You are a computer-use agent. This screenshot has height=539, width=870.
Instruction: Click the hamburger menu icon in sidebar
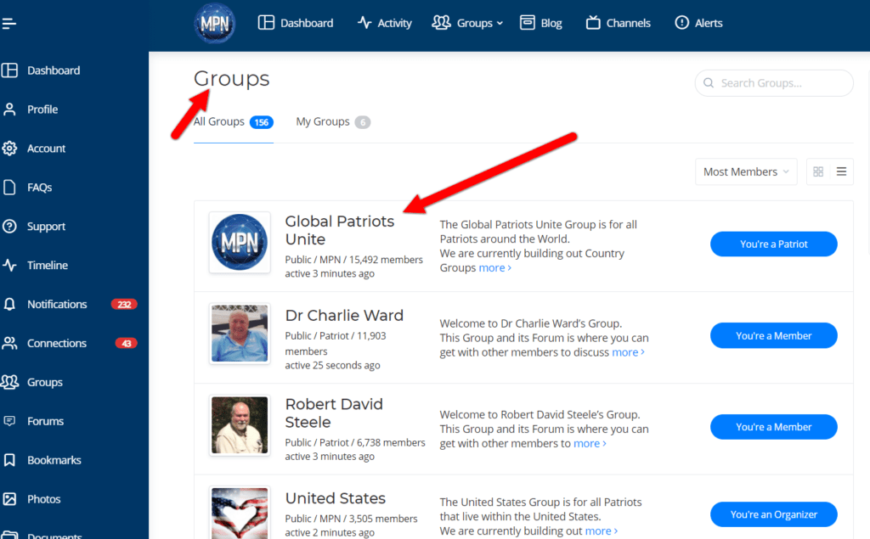coord(9,23)
